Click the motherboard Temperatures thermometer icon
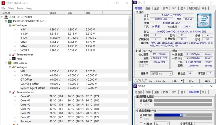The width and height of the screenshot is (216, 125). (14, 55)
